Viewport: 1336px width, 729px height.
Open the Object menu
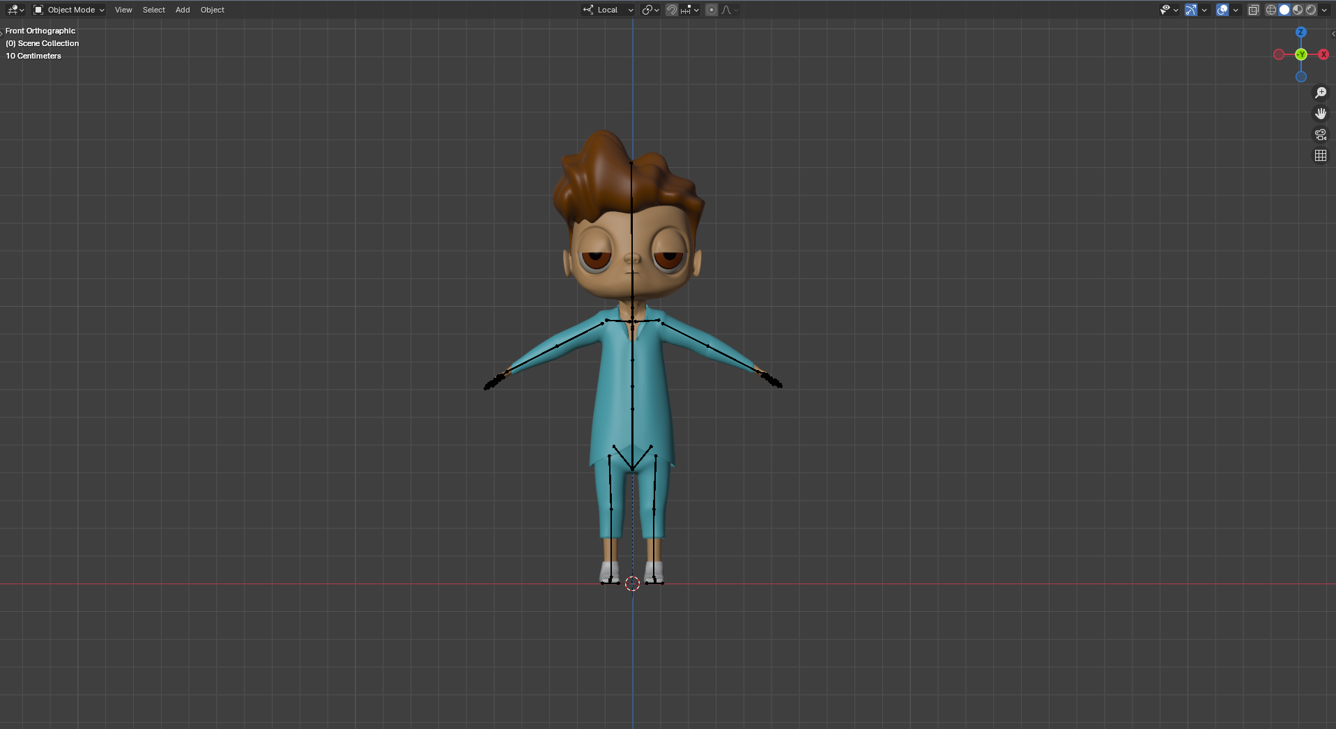point(213,10)
